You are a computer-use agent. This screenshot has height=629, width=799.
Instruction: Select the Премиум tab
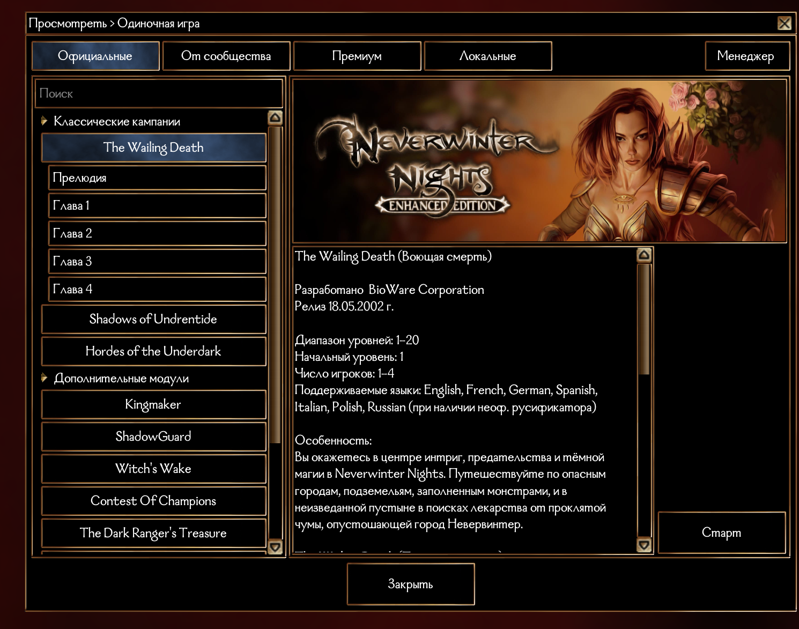pyautogui.click(x=357, y=56)
